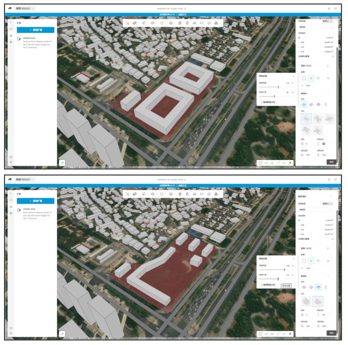This screenshot has height=345, width=348.
Task: Select the single square layout option in the upper panel
Action: coord(304,78)
